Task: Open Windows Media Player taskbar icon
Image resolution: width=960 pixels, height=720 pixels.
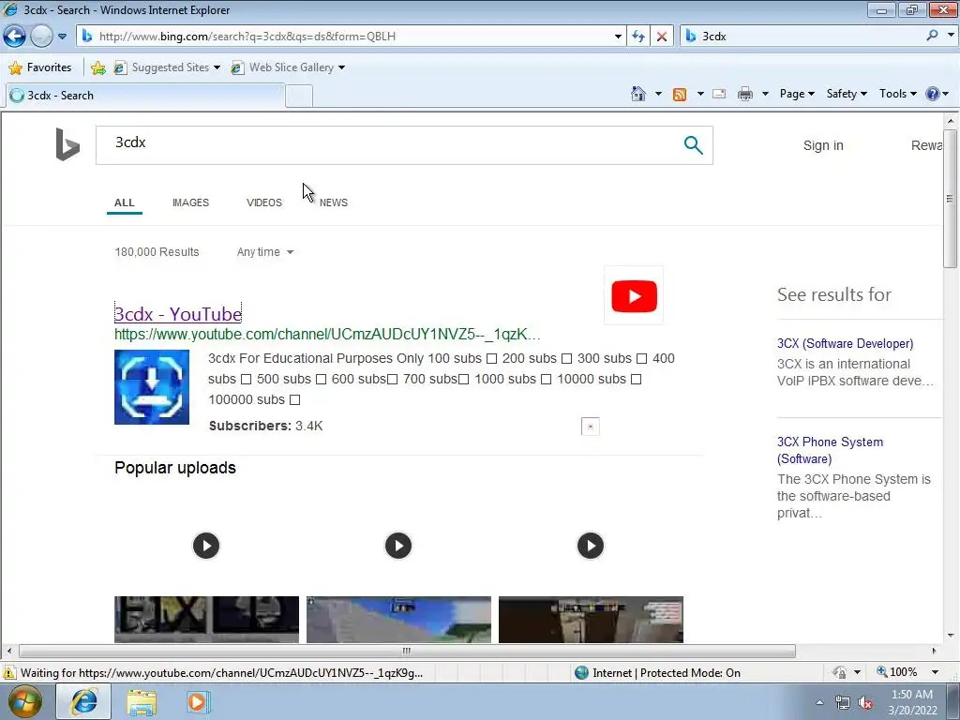Action: (x=197, y=702)
